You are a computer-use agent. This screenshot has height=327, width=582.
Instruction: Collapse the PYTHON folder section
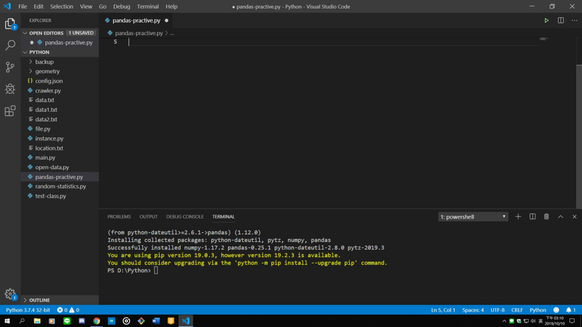point(25,52)
